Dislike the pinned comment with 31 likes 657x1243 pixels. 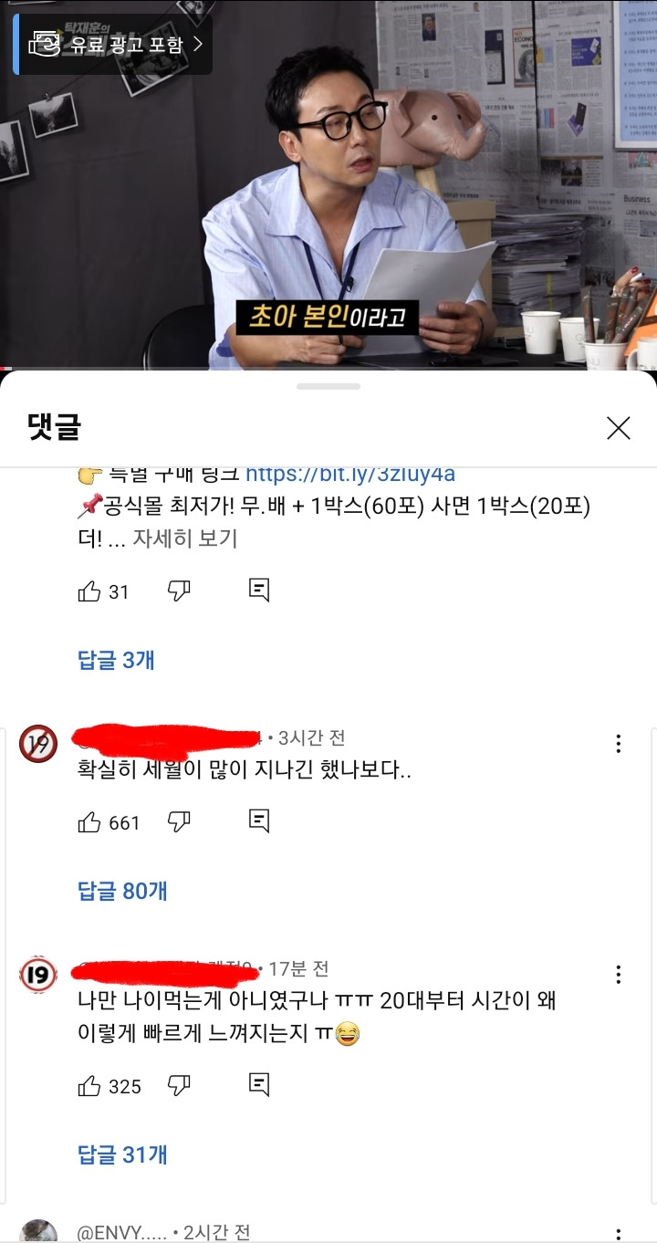(x=179, y=591)
